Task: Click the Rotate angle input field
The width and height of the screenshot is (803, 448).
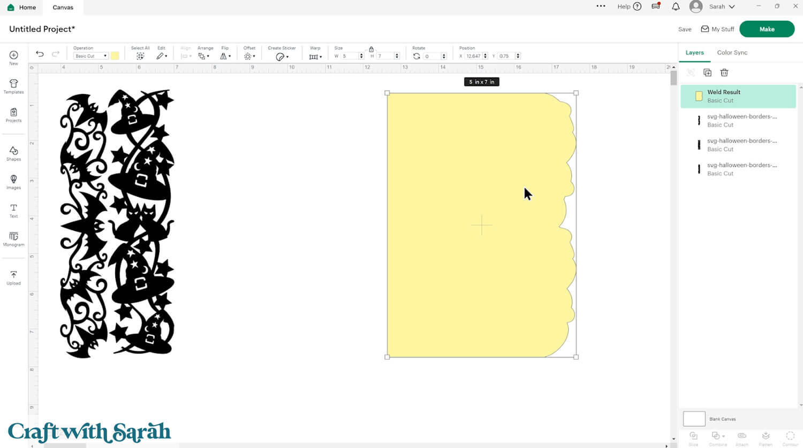Action: (x=432, y=56)
